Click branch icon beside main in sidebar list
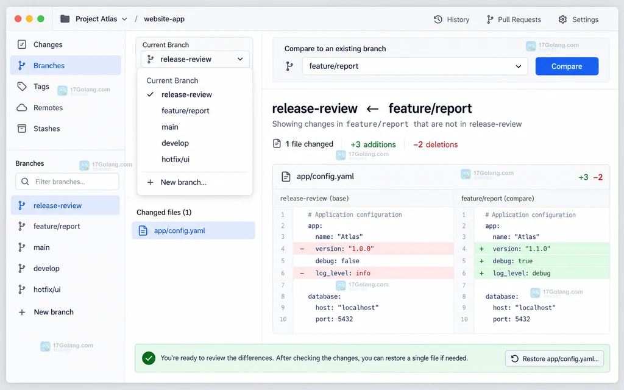The width and height of the screenshot is (624, 390). (x=22, y=247)
